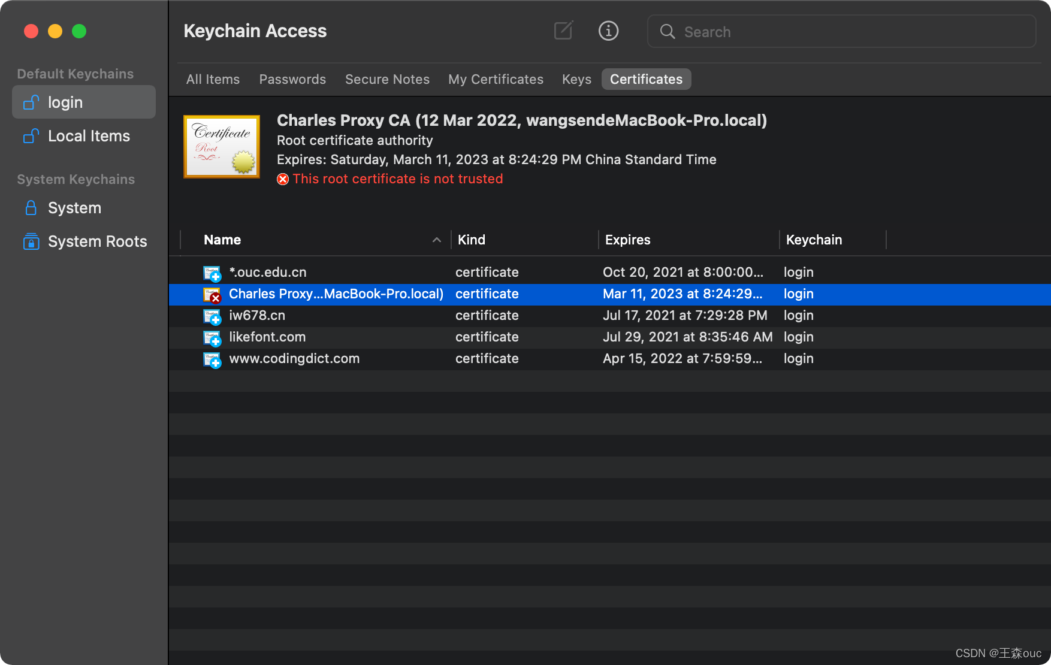Click the likefont.com certificate icon
The width and height of the screenshot is (1051, 665).
(x=212, y=338)
